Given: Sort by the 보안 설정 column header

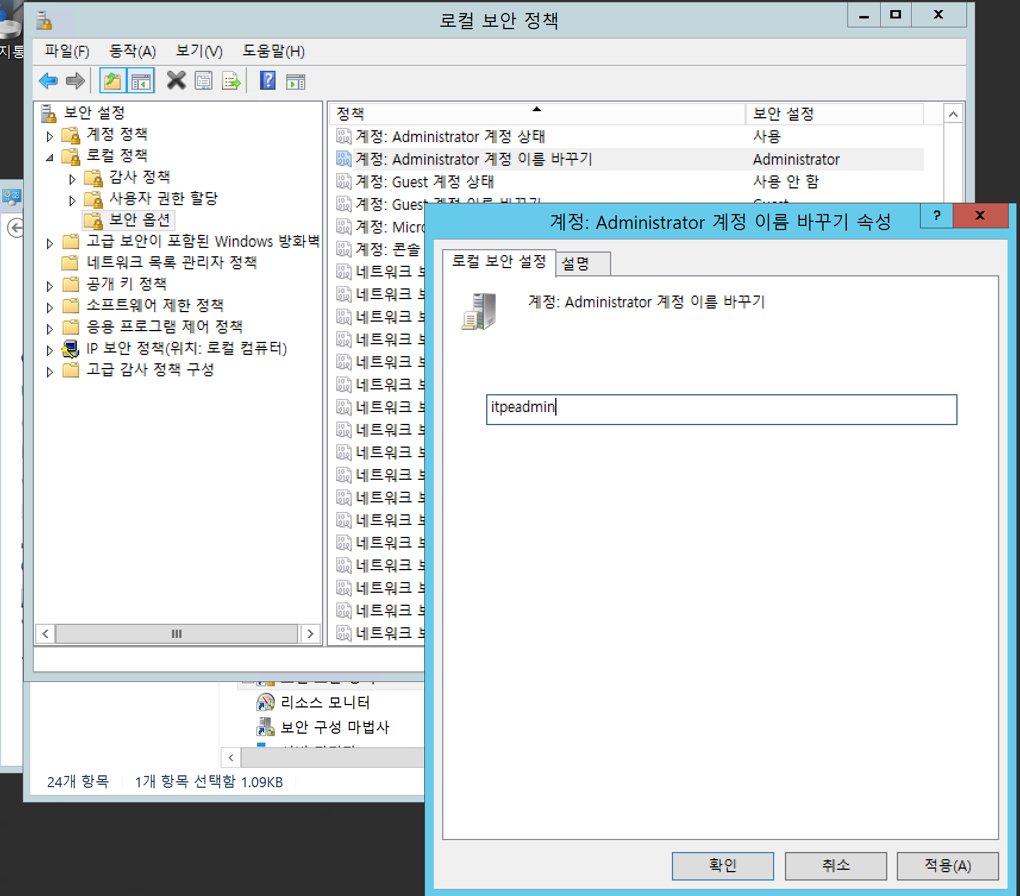Looking at the screenshot, I should coord(834,114).
